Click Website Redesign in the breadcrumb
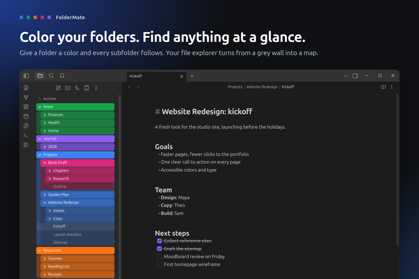419x279 pixels. (262, 87)
